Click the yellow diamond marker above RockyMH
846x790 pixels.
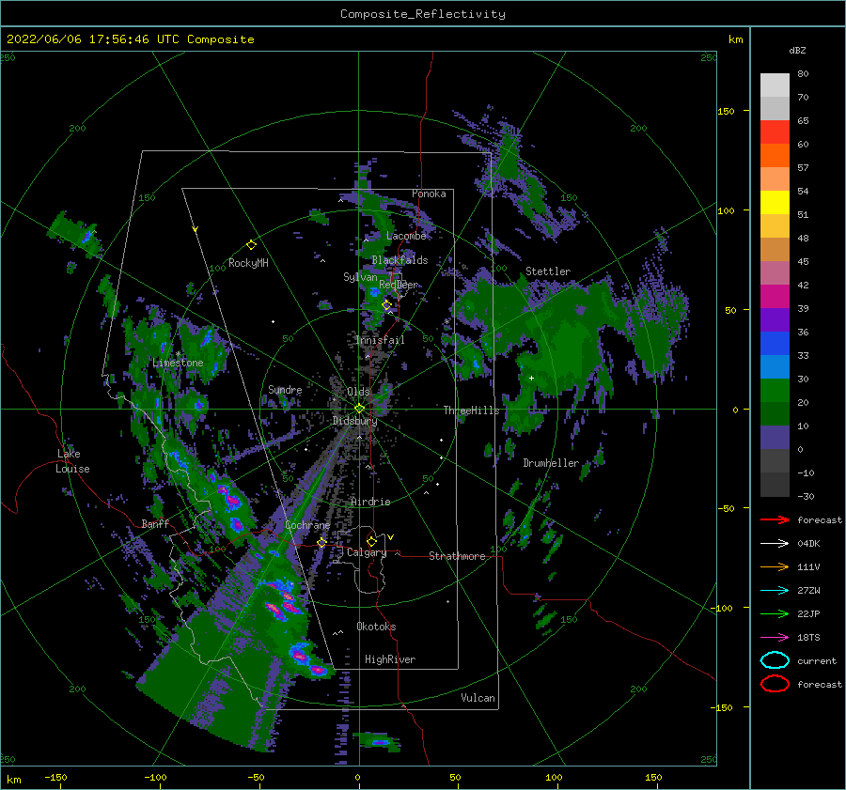point(251,245)
